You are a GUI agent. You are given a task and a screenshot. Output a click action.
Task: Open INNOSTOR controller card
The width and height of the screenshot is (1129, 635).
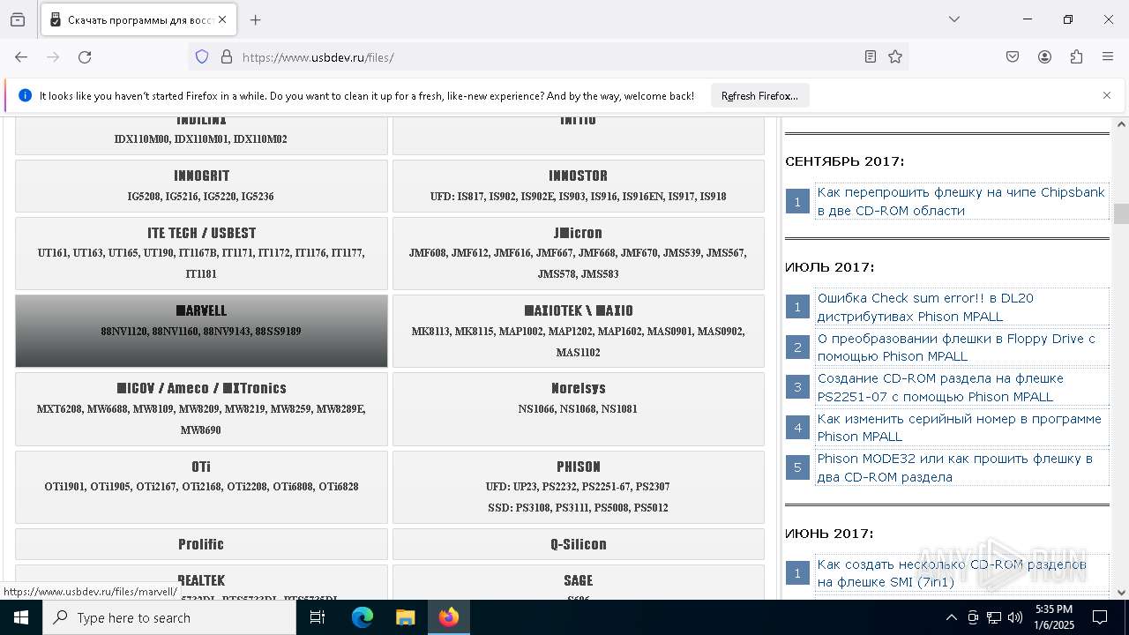coord(579,185)
